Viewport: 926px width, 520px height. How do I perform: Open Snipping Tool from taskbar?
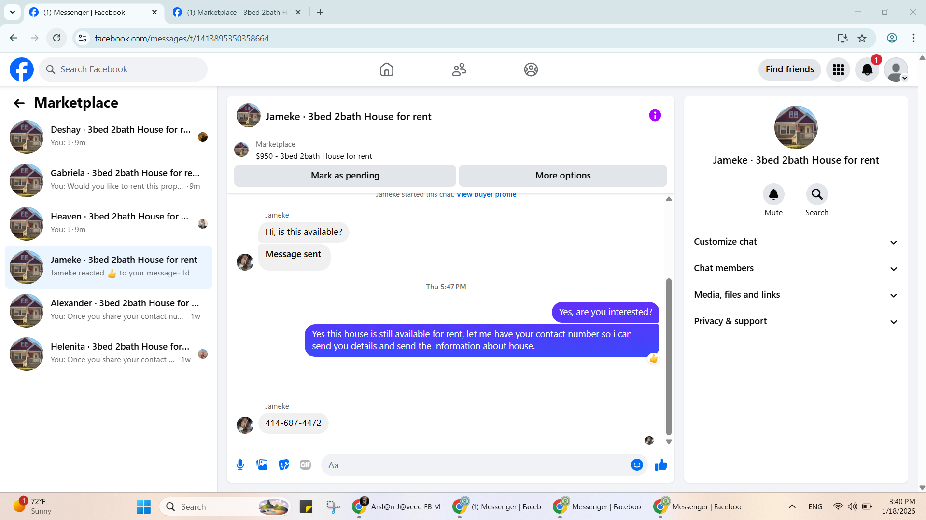click(333, 506)
